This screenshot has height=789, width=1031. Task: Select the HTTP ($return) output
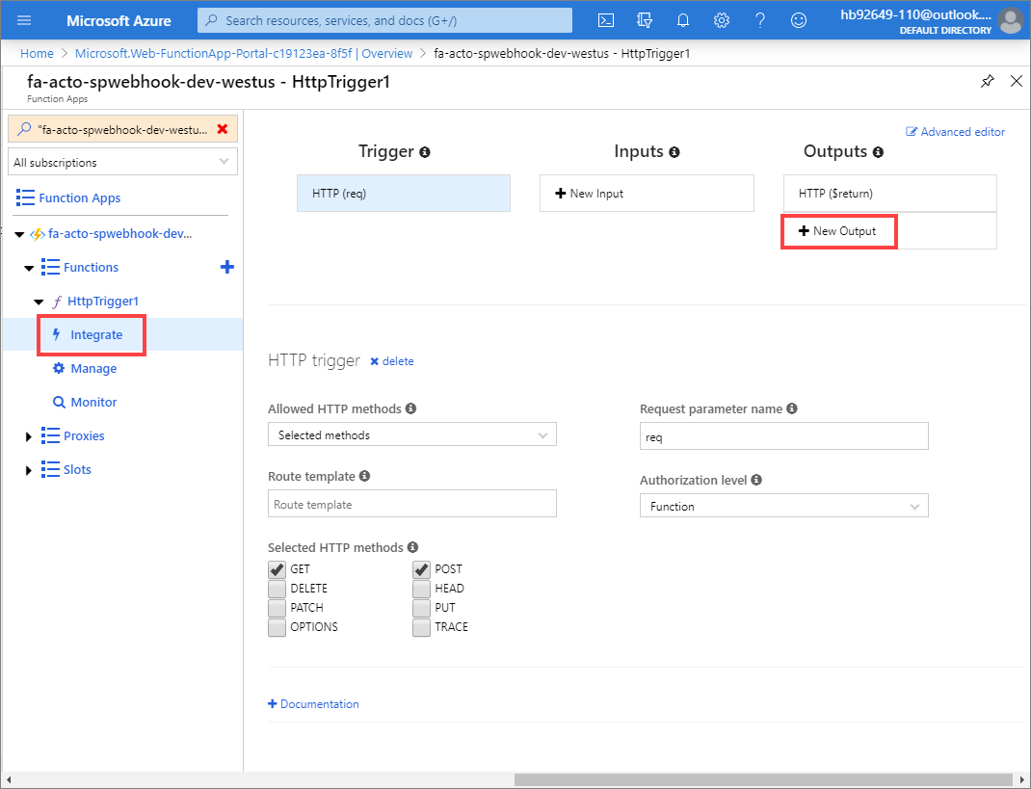pyautogui.click(x=890, y=194)
